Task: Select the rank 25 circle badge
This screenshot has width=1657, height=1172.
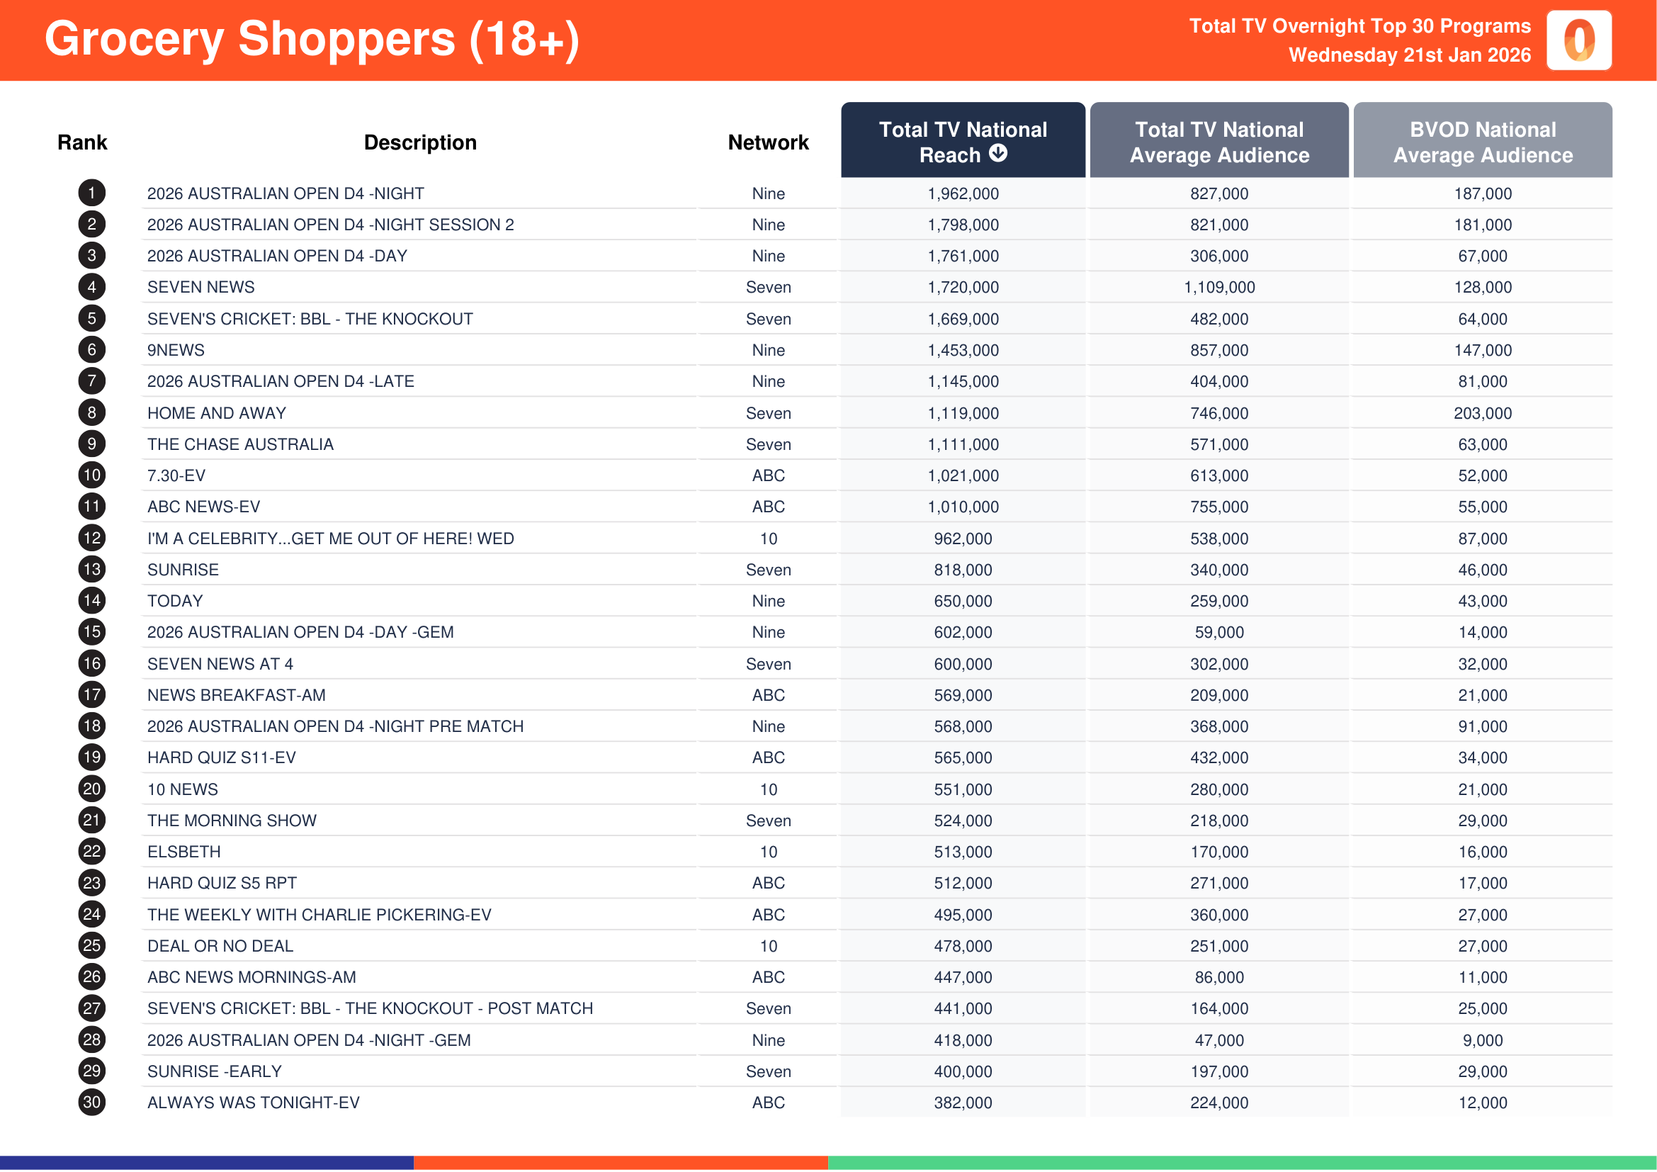Action: (91, 945)
